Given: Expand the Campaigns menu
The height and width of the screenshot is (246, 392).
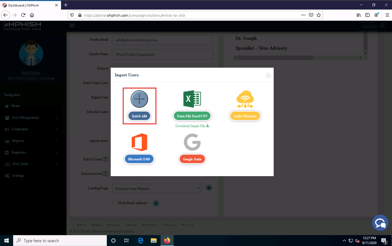Looking at the screenshot, I should click(x=31, y=129).
